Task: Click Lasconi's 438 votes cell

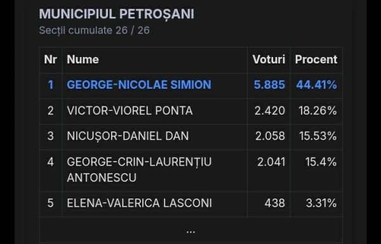Action: click(275, 203)
